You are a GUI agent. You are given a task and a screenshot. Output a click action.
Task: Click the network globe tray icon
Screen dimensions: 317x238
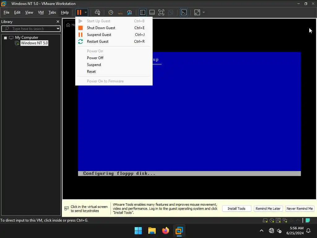point(271,231)
